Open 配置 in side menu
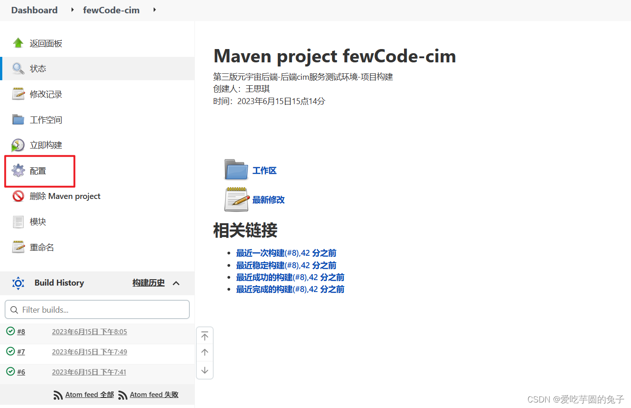Viewport: 631px width, 408px height. (x=38, y=171)
